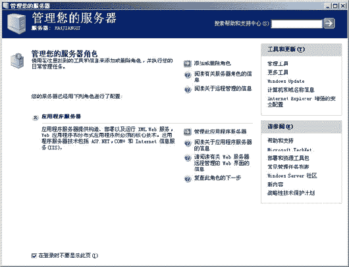349x267 pixels.
Task: Open 更多工具 link
Action: (278, 72)
